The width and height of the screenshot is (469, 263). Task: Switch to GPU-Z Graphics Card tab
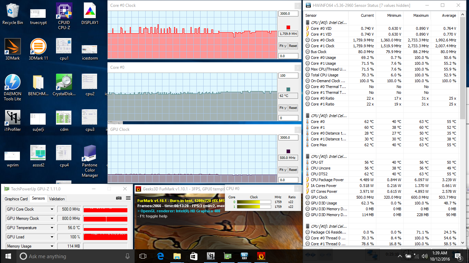(x=16, y=199)
